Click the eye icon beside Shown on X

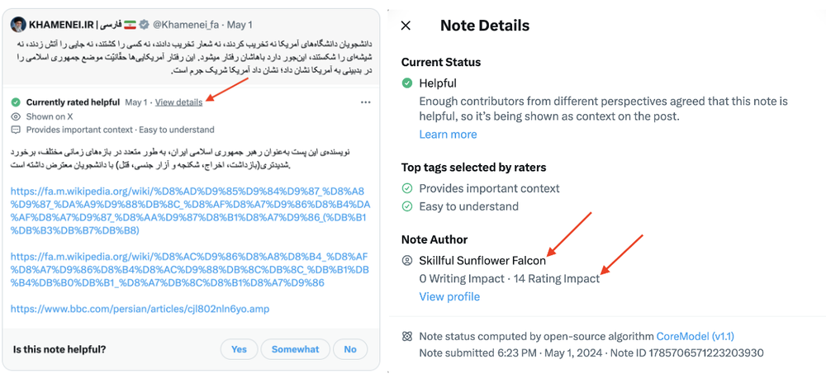pos(16,116)
